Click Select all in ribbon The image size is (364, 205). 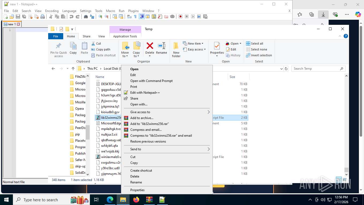coord(255,44)
